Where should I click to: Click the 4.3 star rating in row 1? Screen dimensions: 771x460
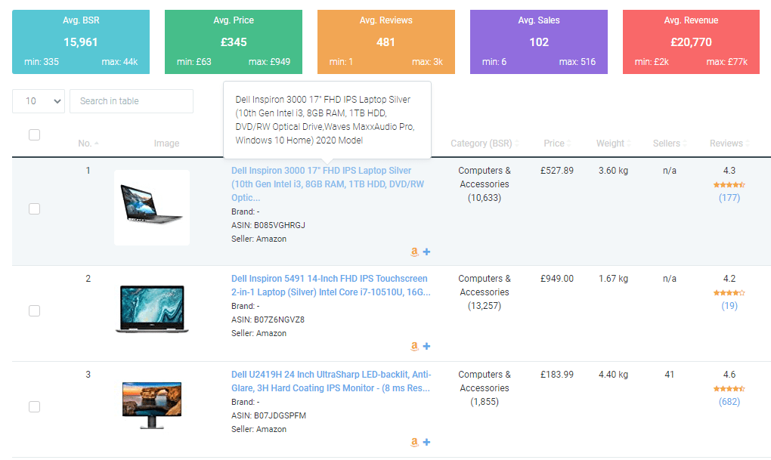coord(729,185)
